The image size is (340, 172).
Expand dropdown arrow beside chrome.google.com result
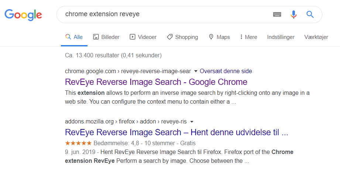point(196,71)
